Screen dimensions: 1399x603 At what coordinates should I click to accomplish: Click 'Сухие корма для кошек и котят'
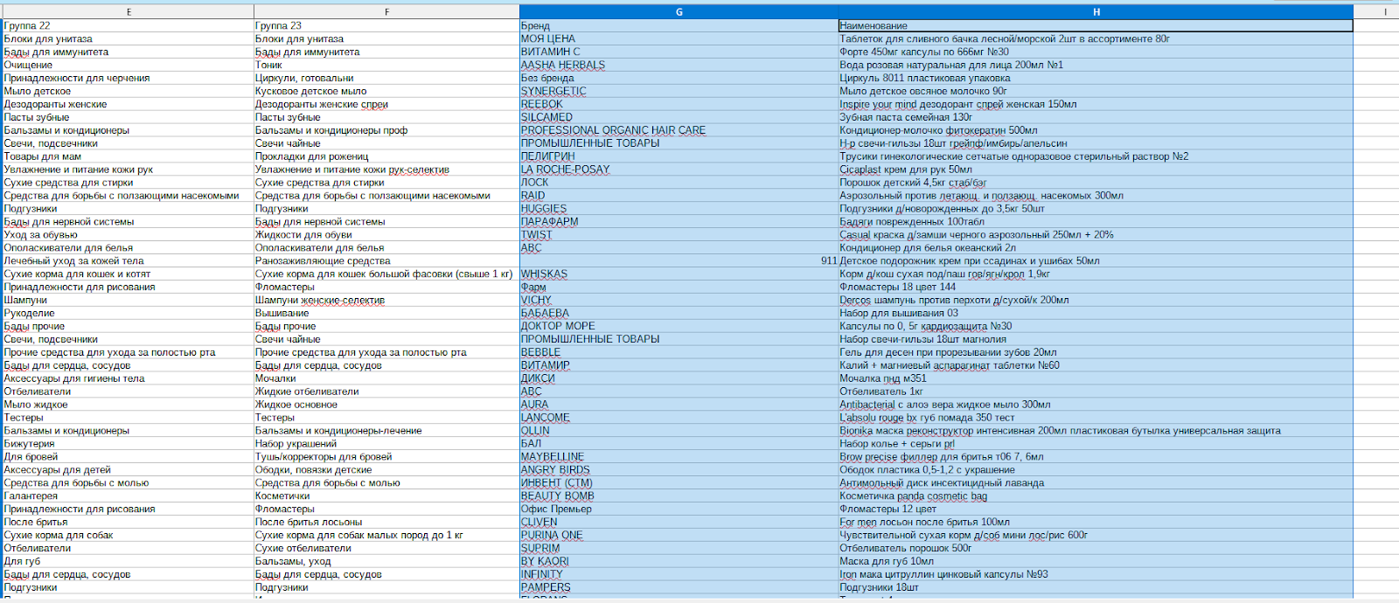tap(129, 274)
